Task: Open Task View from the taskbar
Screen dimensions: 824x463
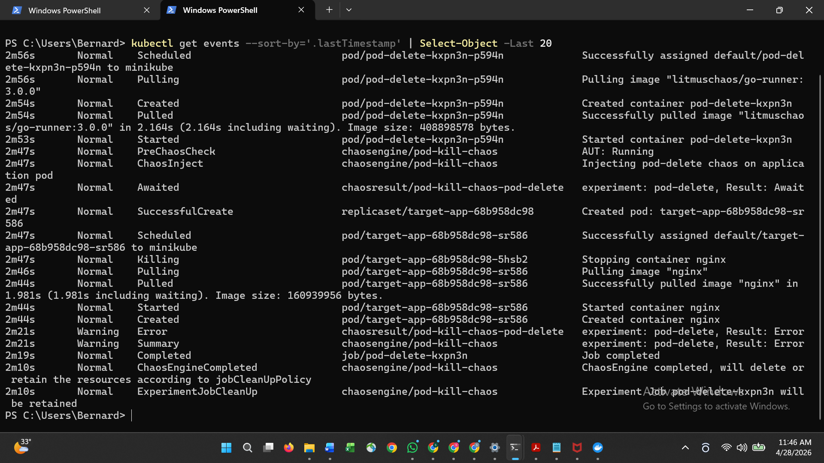Action: (x=268, y=448)
